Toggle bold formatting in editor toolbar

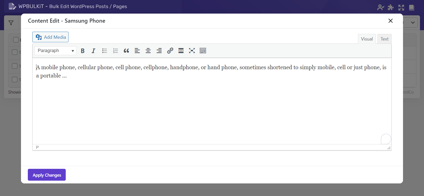(83, 51)
